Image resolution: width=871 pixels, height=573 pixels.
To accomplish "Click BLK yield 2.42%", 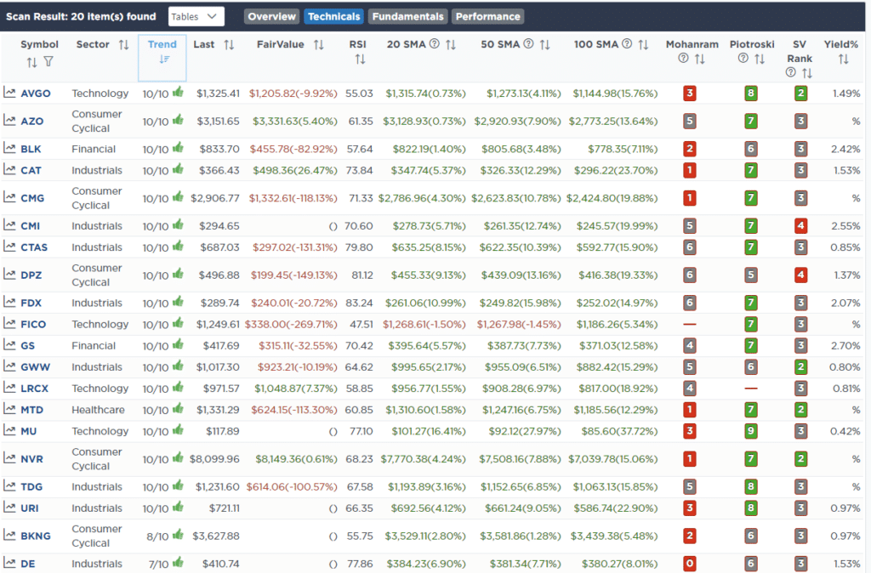I will 845,149.
